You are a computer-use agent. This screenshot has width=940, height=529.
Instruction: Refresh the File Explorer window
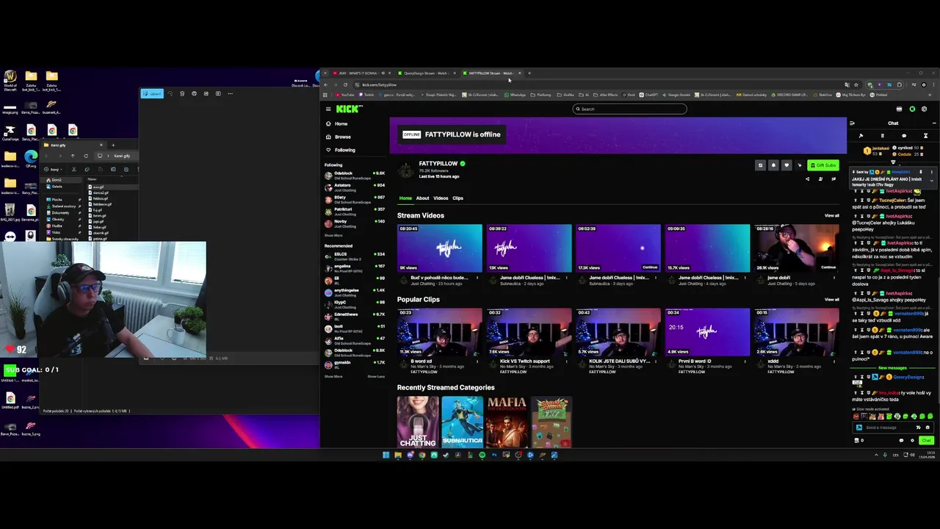point(85,156)
